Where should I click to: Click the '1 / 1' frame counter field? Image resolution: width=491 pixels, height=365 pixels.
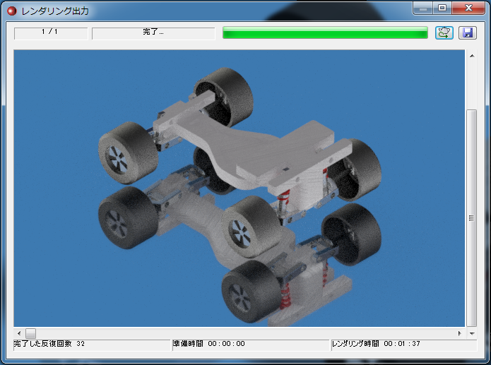(x=51, y=33)
